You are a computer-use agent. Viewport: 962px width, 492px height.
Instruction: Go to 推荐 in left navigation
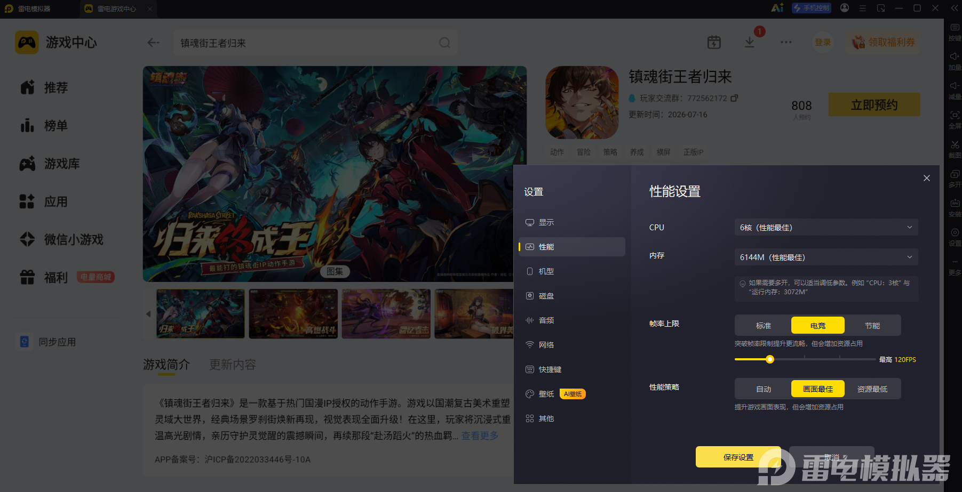(44, 87)
